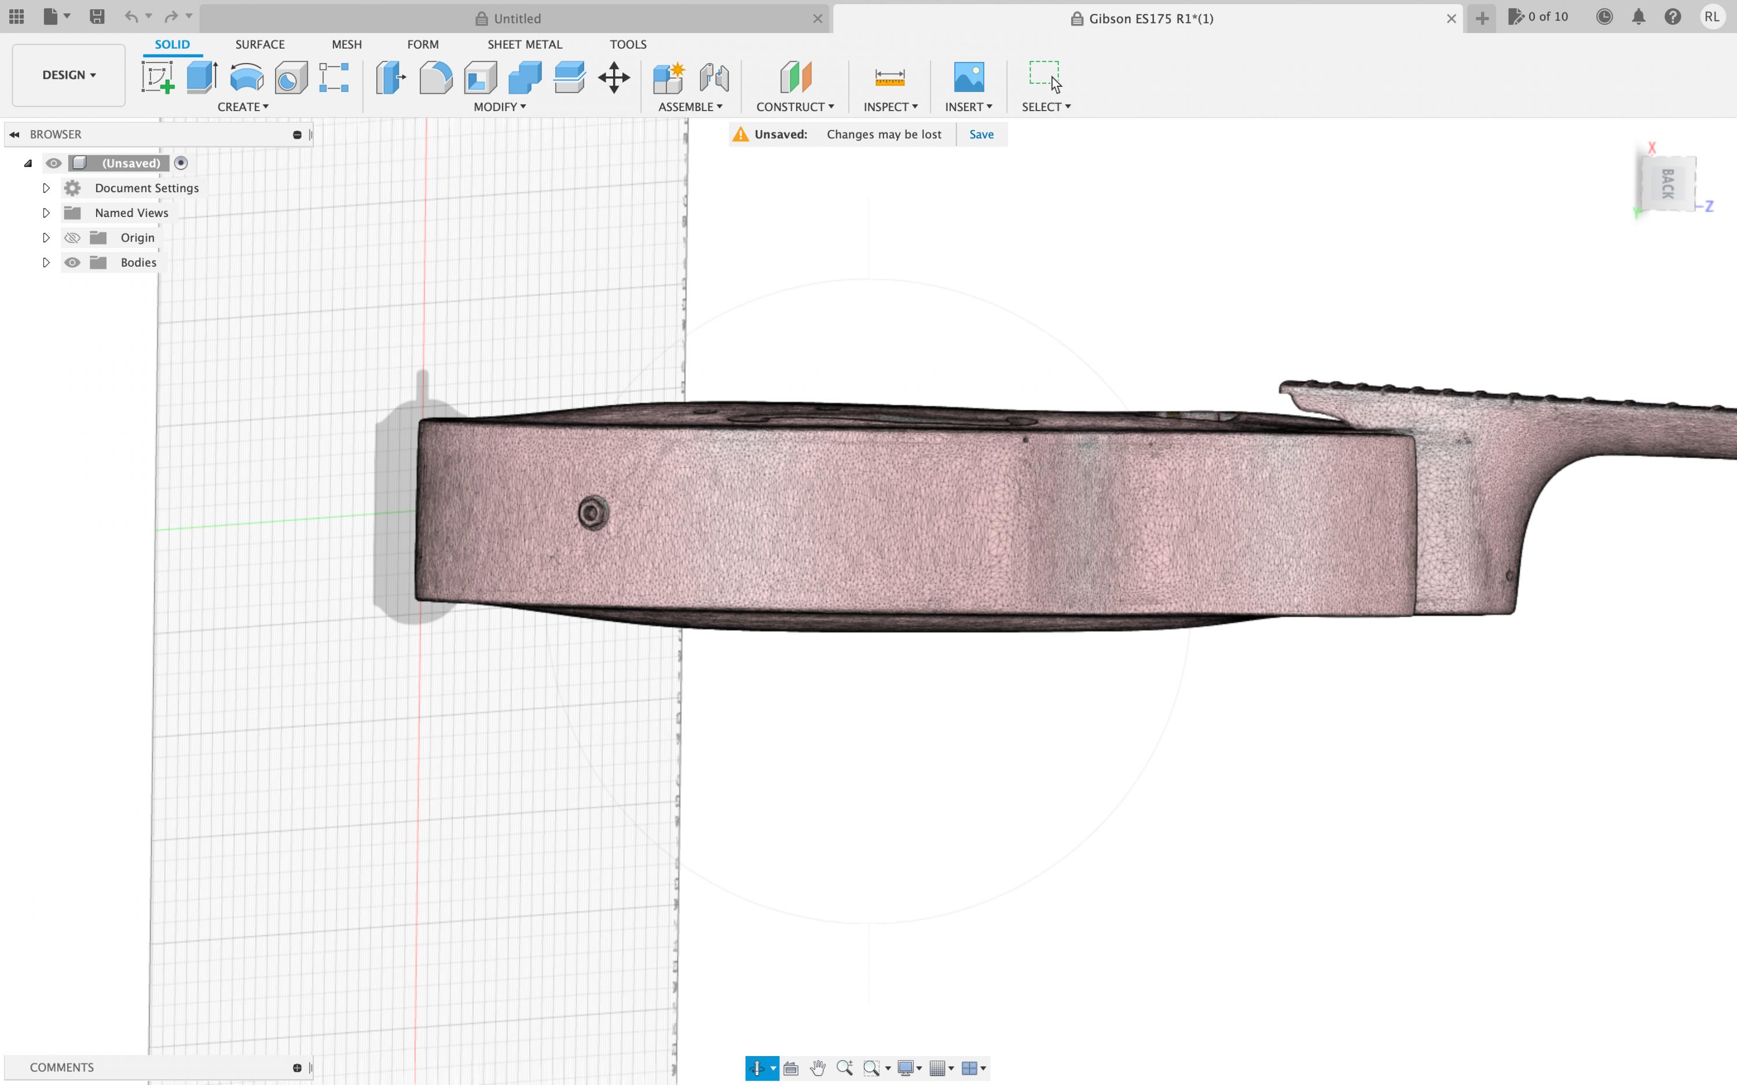The width and height of the screenshot is (1737, 1085).
Task: Activate the Unsaved component radio button
Action: [x=181, y=163]
